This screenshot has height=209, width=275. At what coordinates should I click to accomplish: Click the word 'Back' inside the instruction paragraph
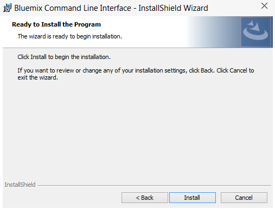(x=207, y=70)
